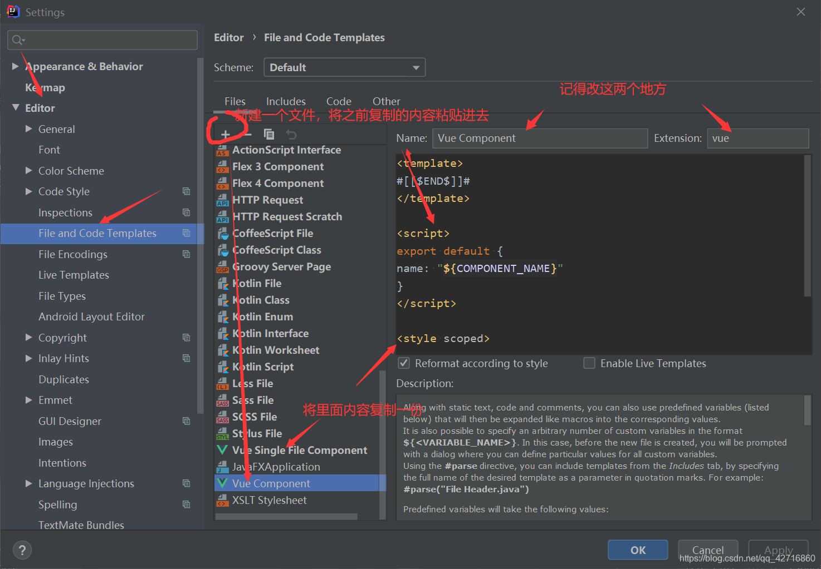Screen dimensions: 821x569
Task: Click the help question mark icon
Action: coord(22,550)
